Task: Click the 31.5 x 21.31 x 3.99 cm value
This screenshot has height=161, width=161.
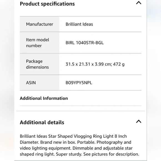Action: [89, 64]
